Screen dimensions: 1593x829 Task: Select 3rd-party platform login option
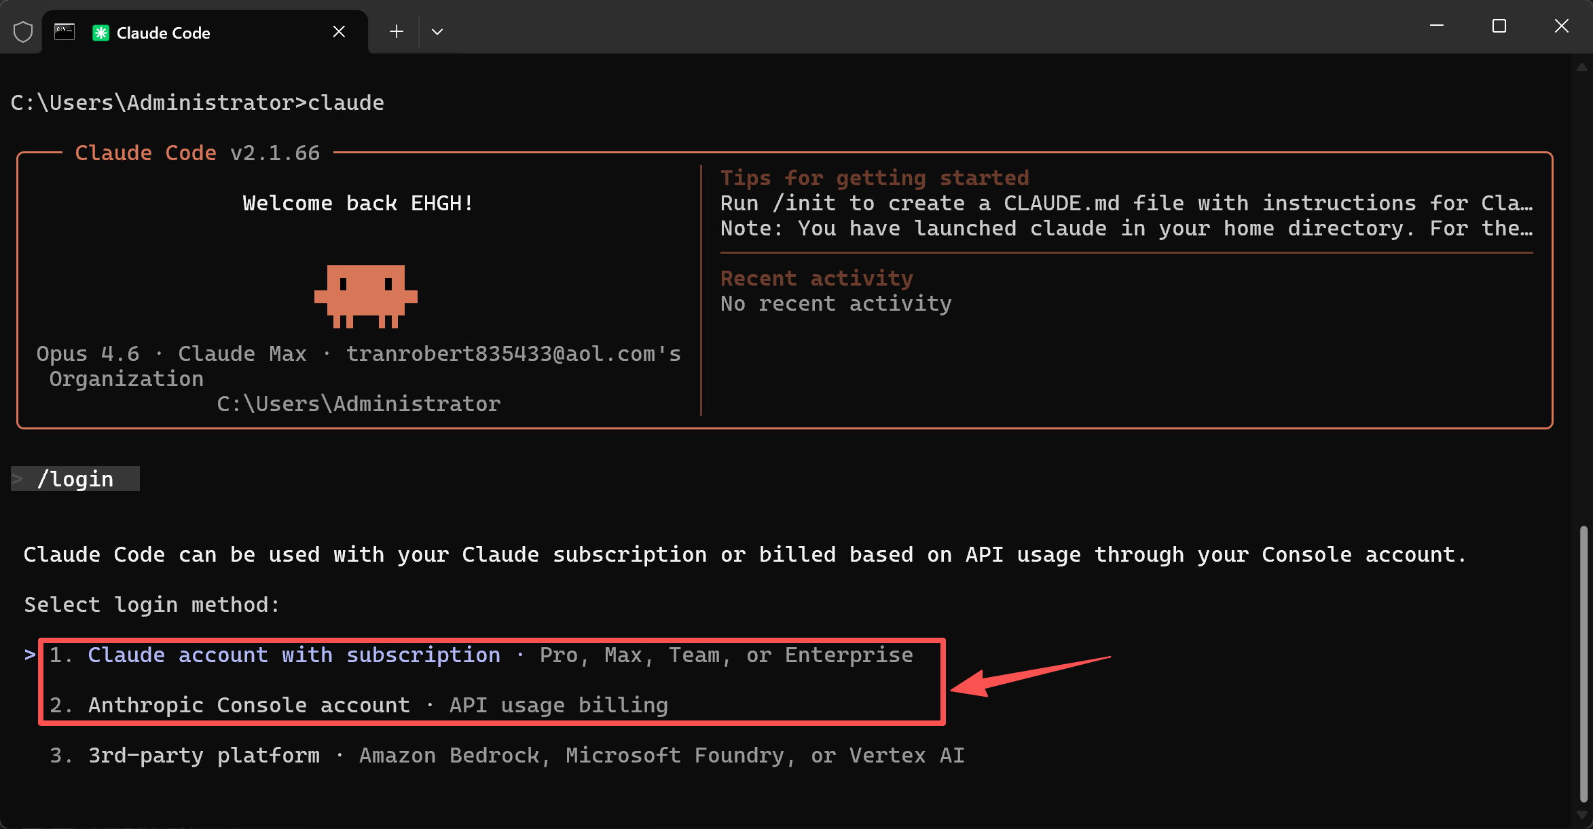click(x=507, y=756)
